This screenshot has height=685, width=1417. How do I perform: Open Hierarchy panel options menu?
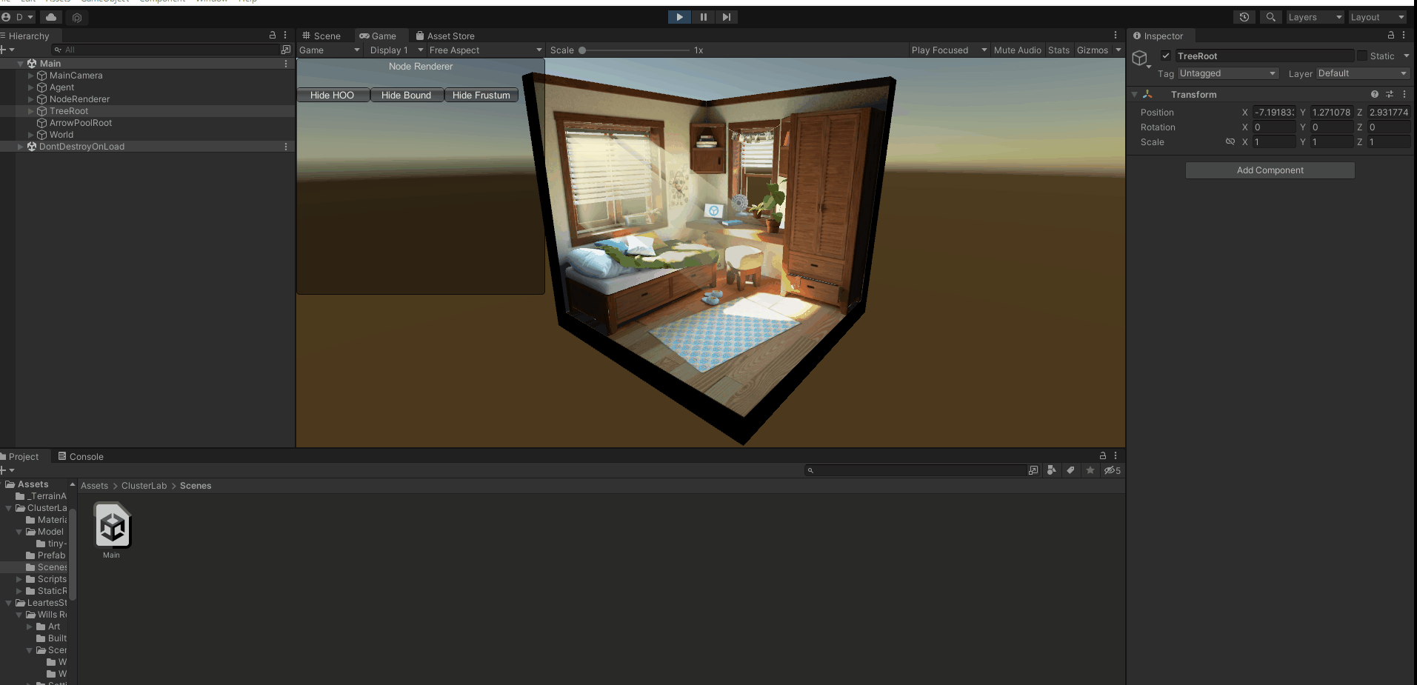point(285,35)
